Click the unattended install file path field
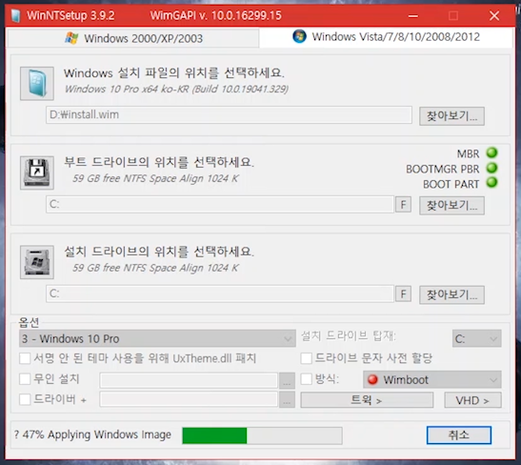This screenshot has height=465, width=521. [x=189, y=380]
